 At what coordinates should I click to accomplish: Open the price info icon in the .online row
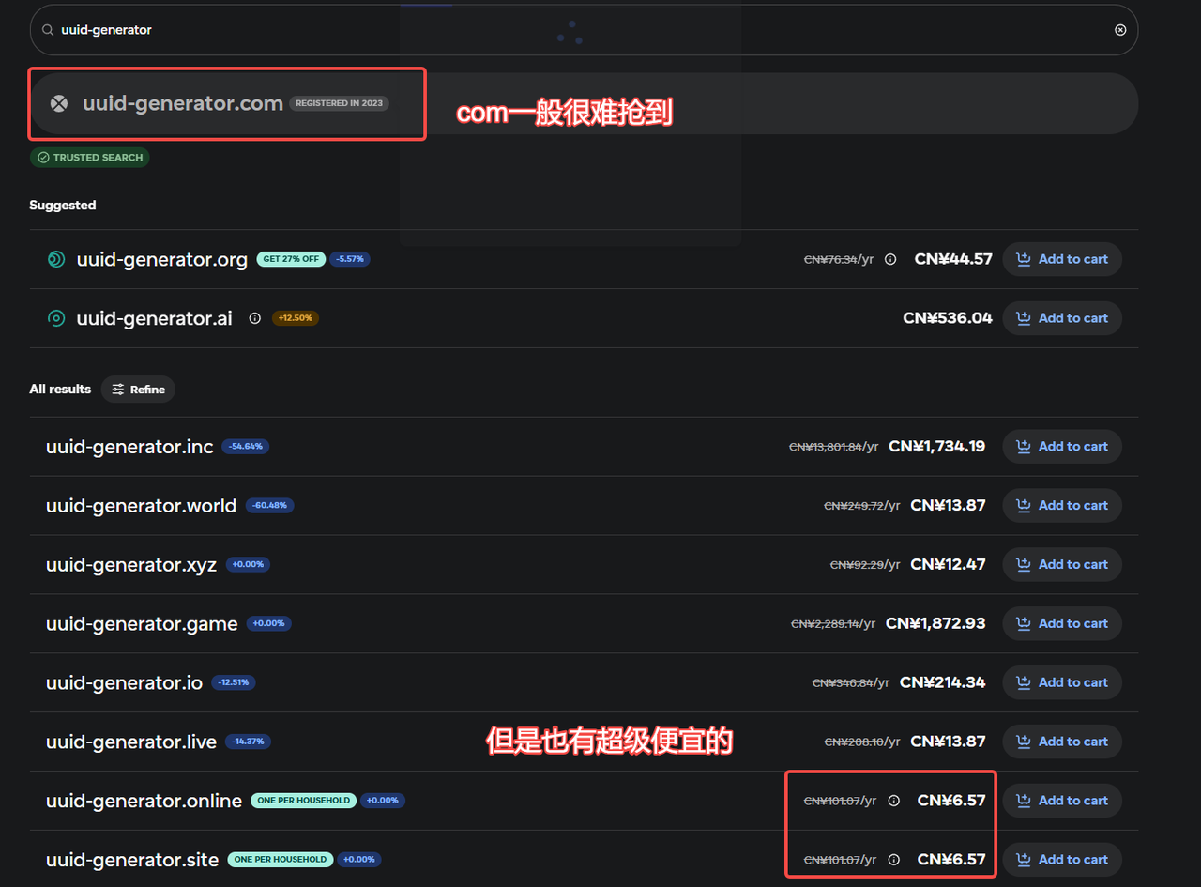(x=894, y=801)
